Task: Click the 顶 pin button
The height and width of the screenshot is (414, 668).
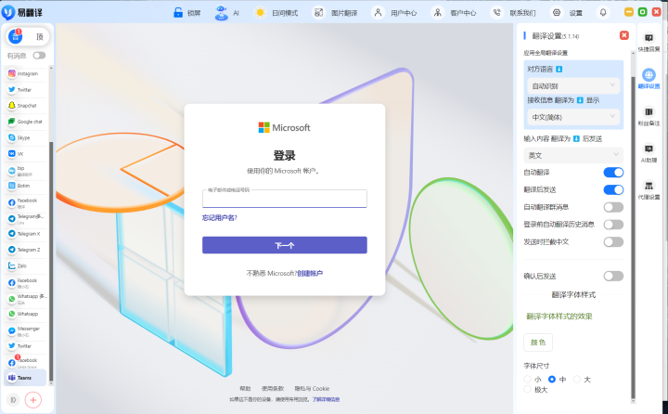Action: [40, 37]
